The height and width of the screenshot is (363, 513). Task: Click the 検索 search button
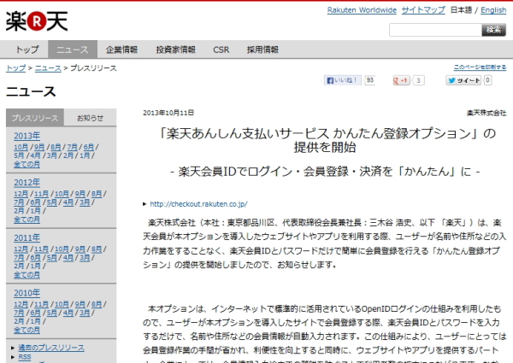click(494, 30)
